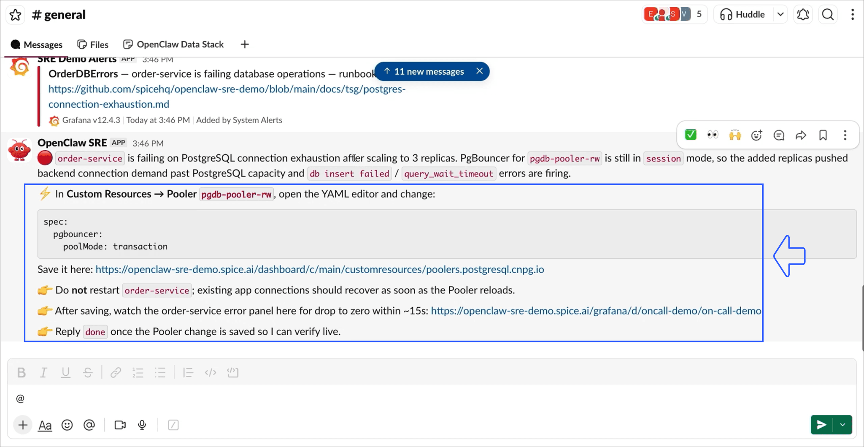Click the 3:46 PM timestamp on OpenClaw SRE message
Viewport: 864px width, 447px height.
[148, 143]
